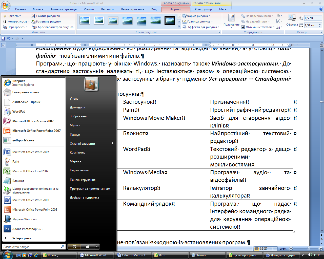Open the Вставка ribbon tab
Viewport: 324px width, 259px height.
pyautogui.click(x=38, y=9)
